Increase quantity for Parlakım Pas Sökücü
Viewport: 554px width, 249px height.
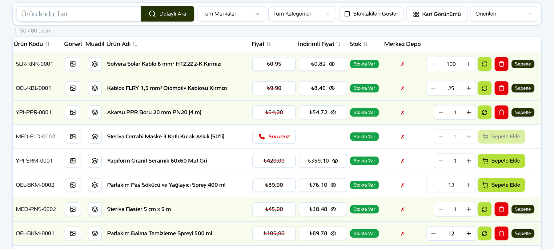coord(468,185)
